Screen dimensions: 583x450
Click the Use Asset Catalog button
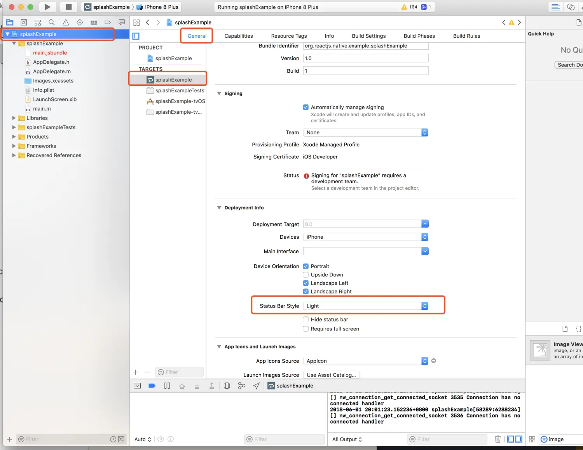tap(331, 375)
